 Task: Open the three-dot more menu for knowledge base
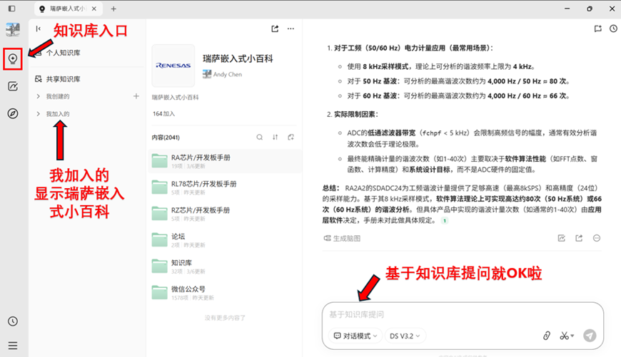(291, 29)
